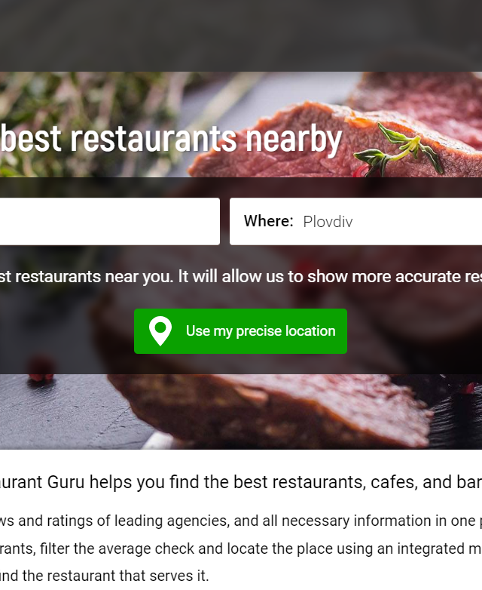The image size is (482, 590).
Task: Focus the Where field containing Plovdiv
Action: (355, 221)
